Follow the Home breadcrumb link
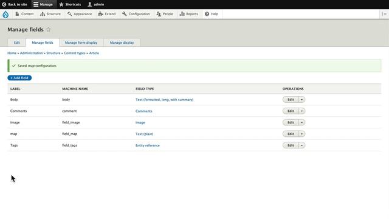 point(12,53)
